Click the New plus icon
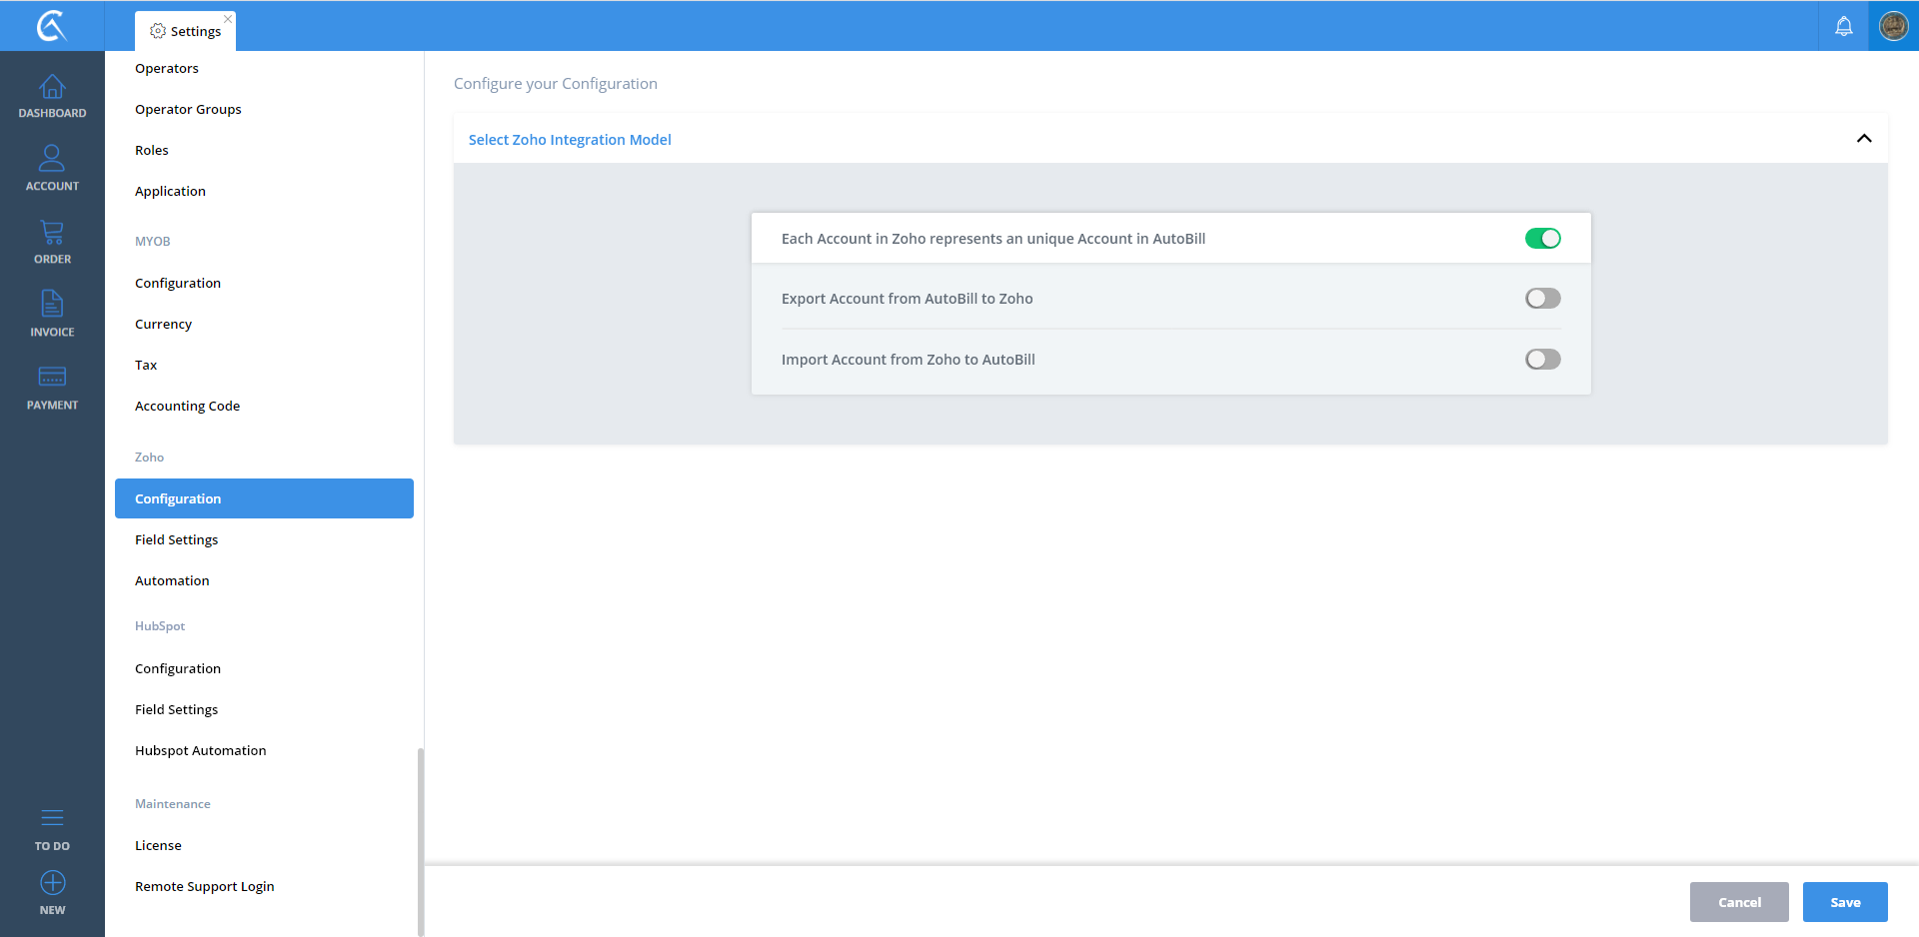 point(52,884)
